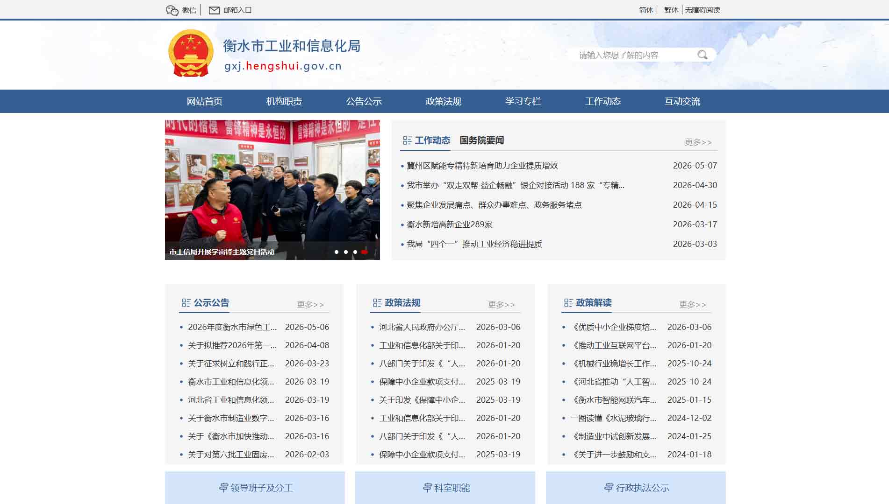Open 《机械行业稳增长工作... interpretation
This screenshot has width=889, height=504.
(x=614, y=364)
